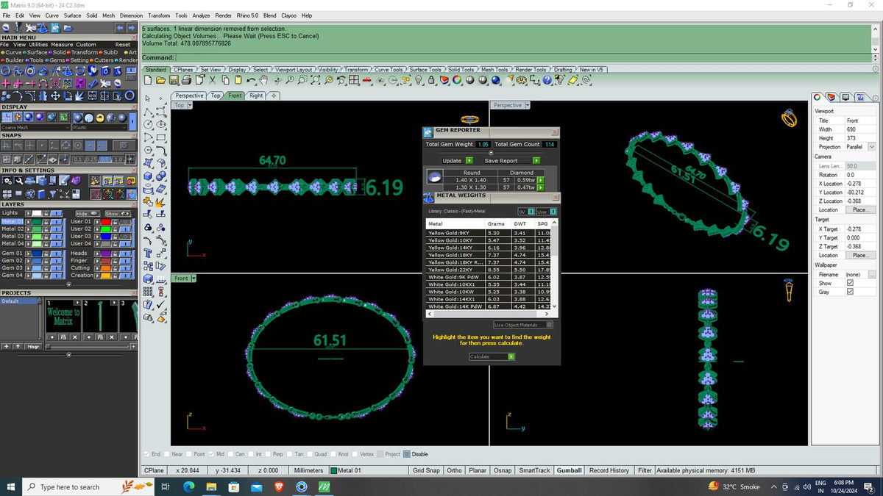Screen dimensions: 883x496
Task: Open the Clayoo menu
Action: click(x=290, y=15)
